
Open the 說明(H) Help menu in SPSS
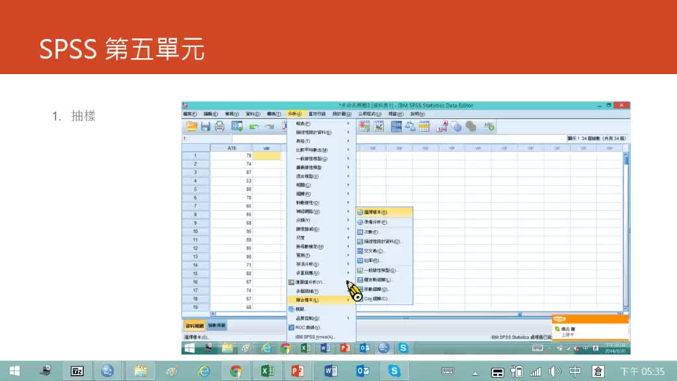[418, 114]
